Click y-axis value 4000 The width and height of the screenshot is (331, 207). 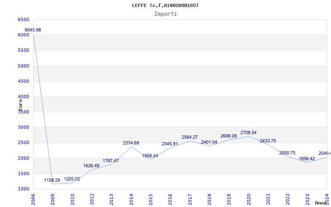coord(24,97)
